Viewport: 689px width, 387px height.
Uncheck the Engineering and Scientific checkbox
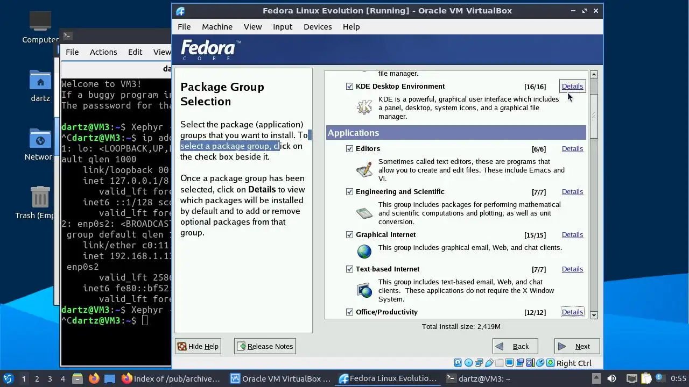(x=349, y=191)
